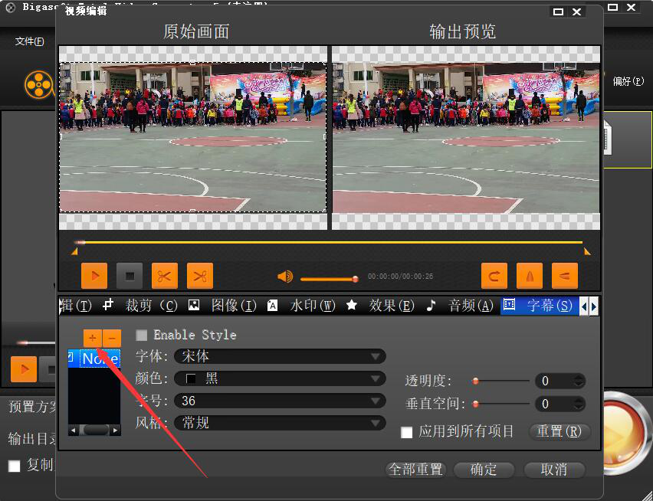Click the audio tab music note icon
The height and width of the screenshot is (501, 653).
pyautogui.click(x=431, y=305)
